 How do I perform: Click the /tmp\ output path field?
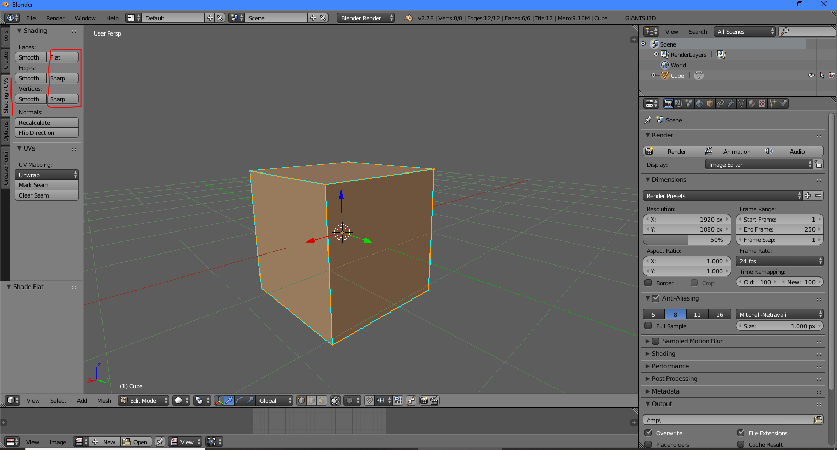coord(728,420)
